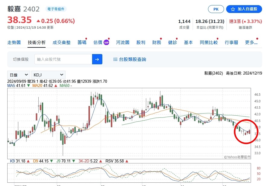
Task: Click the 電子零組件 industry tag
Action: pos(56,9)
